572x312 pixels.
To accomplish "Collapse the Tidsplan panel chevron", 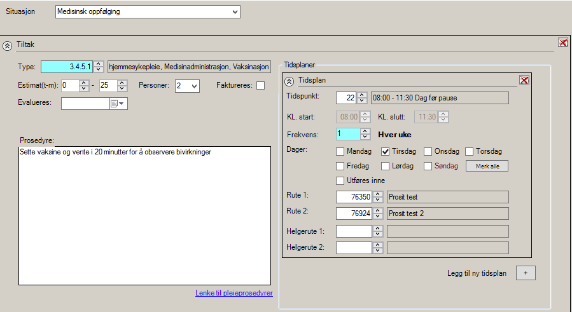I will point(289,81).
